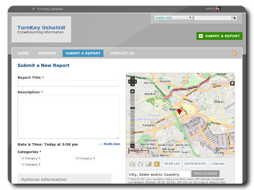The width and height of the screenshot is (254, 190).
Task: Tick the Category 3 checkbox
Action: click(77, 158)
